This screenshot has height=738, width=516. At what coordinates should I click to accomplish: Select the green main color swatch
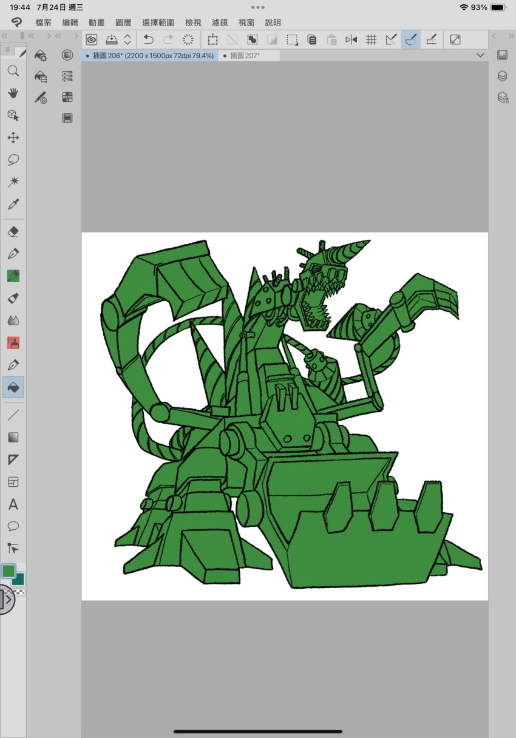pos(8,571)
